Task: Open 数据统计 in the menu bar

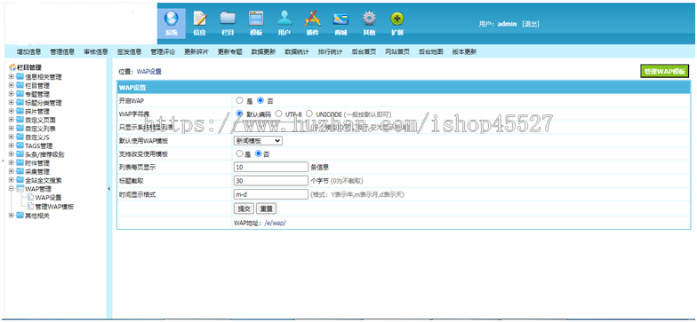Action: [297, 51]
